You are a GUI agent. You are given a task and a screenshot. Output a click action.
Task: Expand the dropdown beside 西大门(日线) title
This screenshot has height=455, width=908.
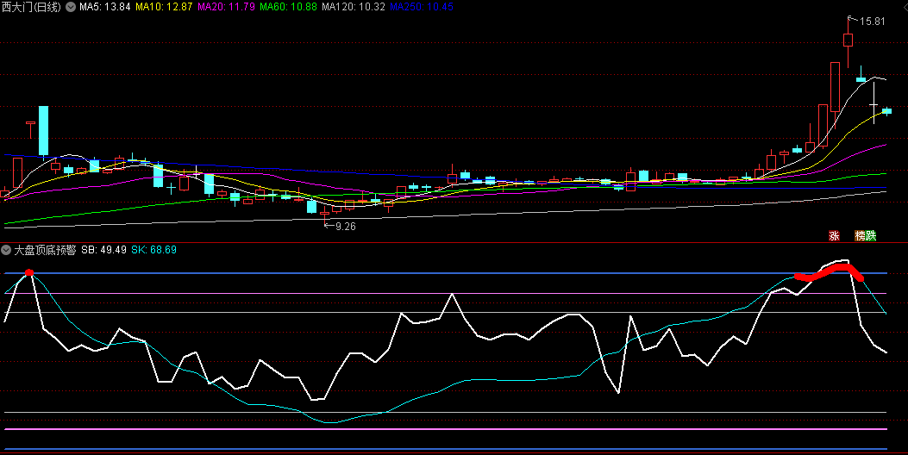[x=71, y=7]
